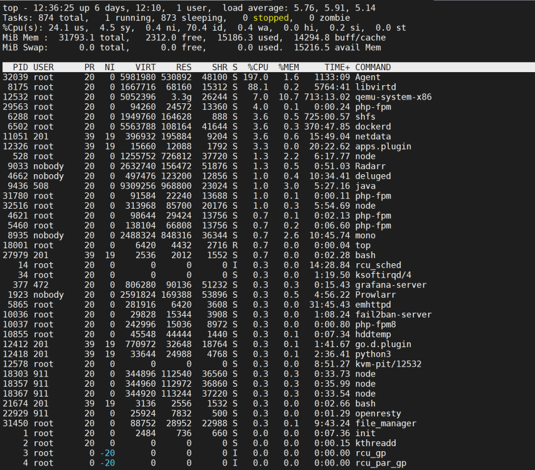Select the java process name
Screen dimensions: 535x470
click(366, 185)
